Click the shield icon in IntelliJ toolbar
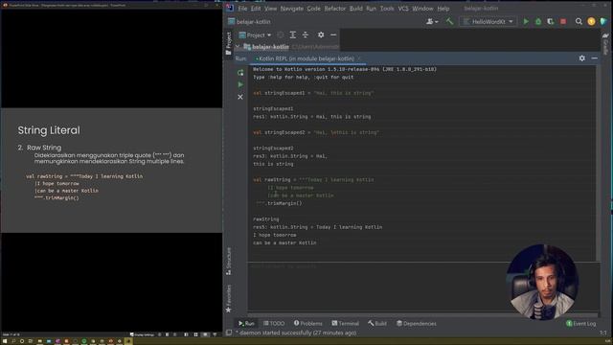Image resolution: width=613 pixels, height=345 pixels. [603, 21]
